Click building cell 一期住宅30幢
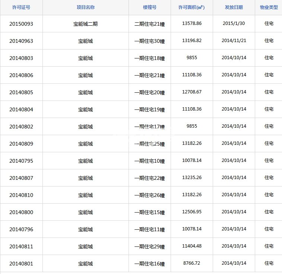 pyautogui.click(x=149, y=41)
